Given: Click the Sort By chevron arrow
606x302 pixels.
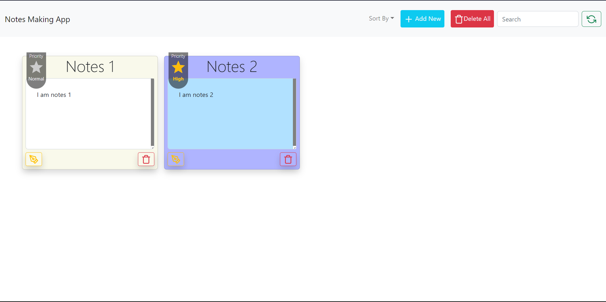Looking at the screenshot, I should click(x=392, y=18).
